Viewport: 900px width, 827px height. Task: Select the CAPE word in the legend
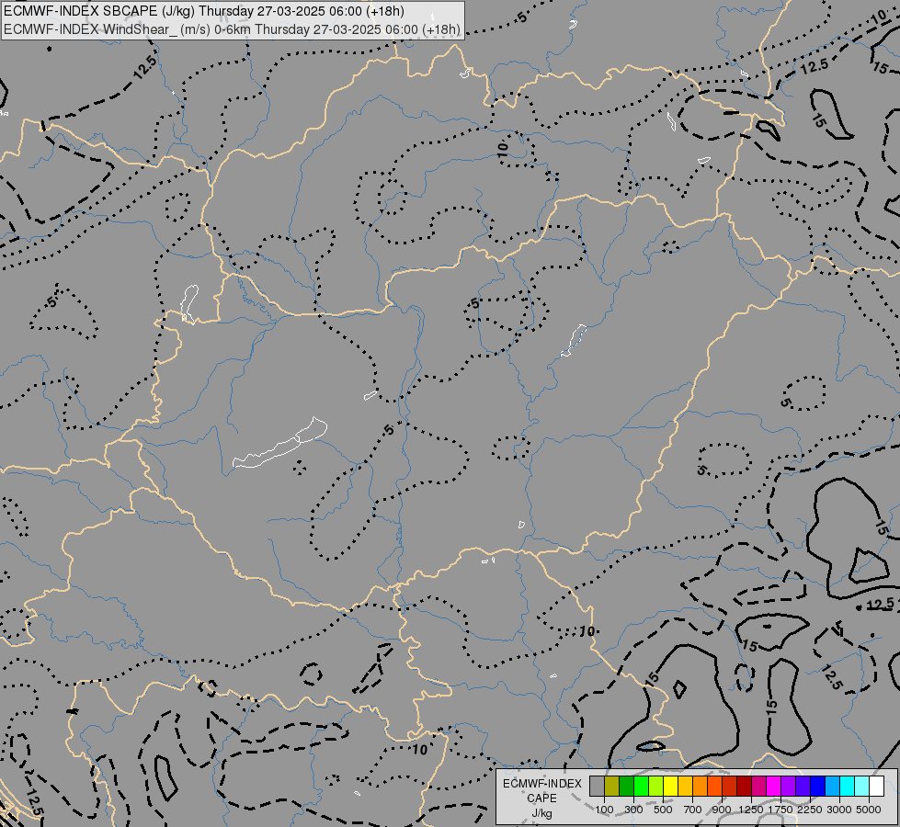[541, 799]
